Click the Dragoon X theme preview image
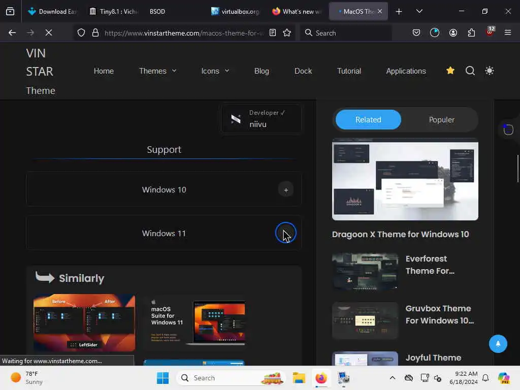The width and height of the screenshot is (520, 390). (x=405, y=179)
